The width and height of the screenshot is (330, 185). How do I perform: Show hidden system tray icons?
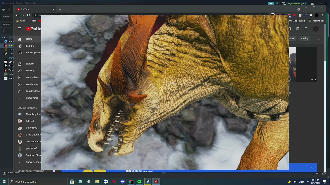[x=308, y=182]
